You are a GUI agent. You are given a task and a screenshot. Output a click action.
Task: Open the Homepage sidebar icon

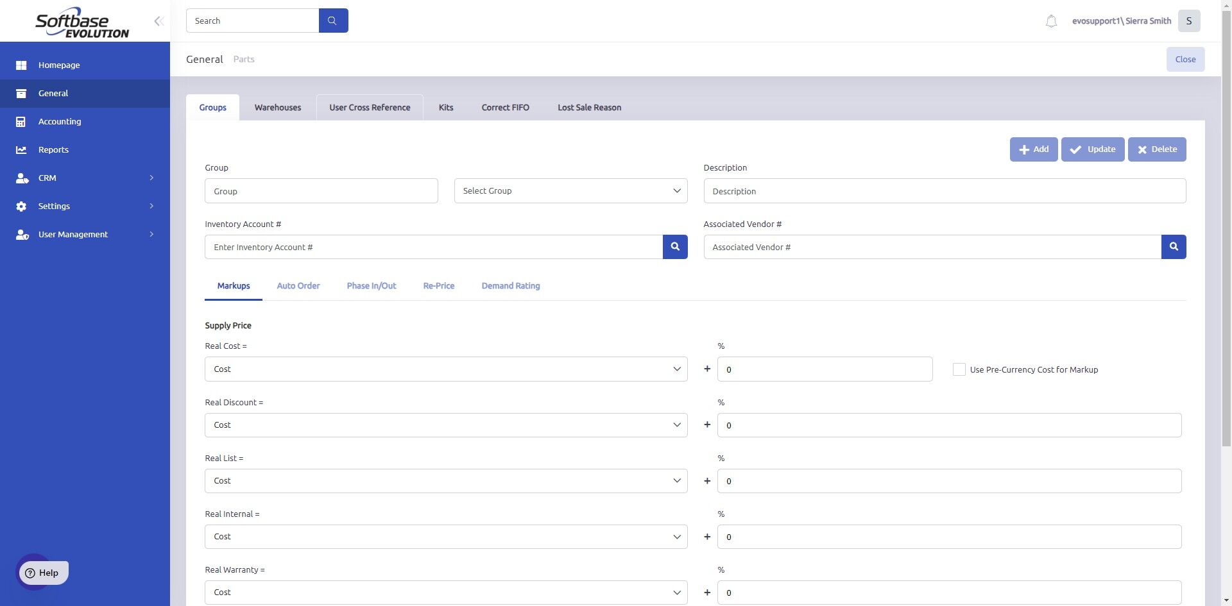coord(21,65)
